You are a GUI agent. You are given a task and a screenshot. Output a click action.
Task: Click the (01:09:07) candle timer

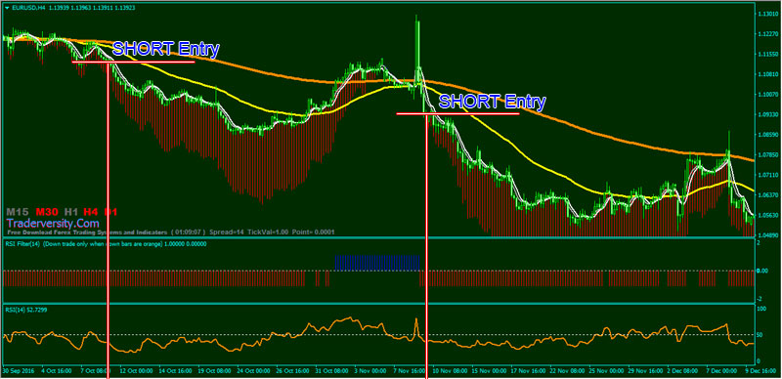(x=189, y=232)
